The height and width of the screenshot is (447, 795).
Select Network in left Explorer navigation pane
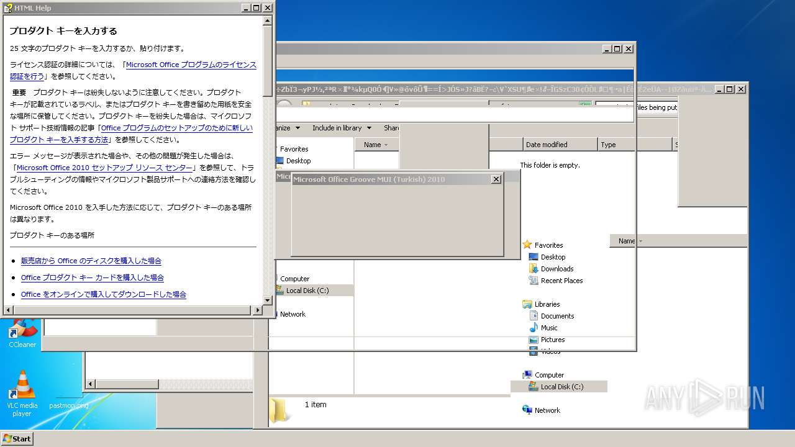(293, 314)
